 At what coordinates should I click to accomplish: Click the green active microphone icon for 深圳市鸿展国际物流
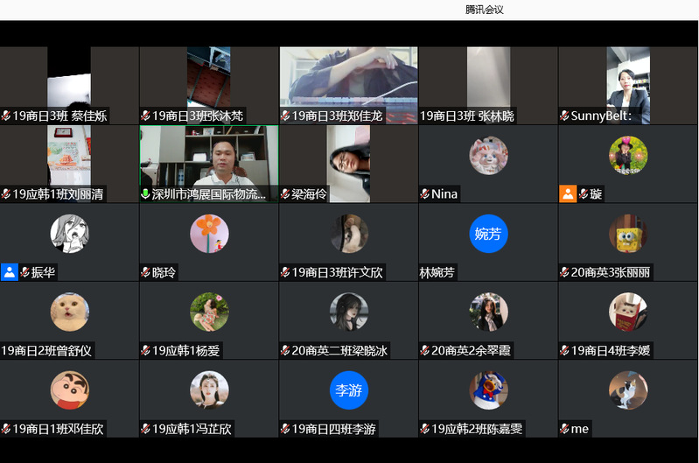click(x=145, y=194)
